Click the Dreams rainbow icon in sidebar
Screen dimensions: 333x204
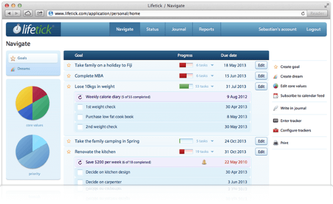pos(13,69)
